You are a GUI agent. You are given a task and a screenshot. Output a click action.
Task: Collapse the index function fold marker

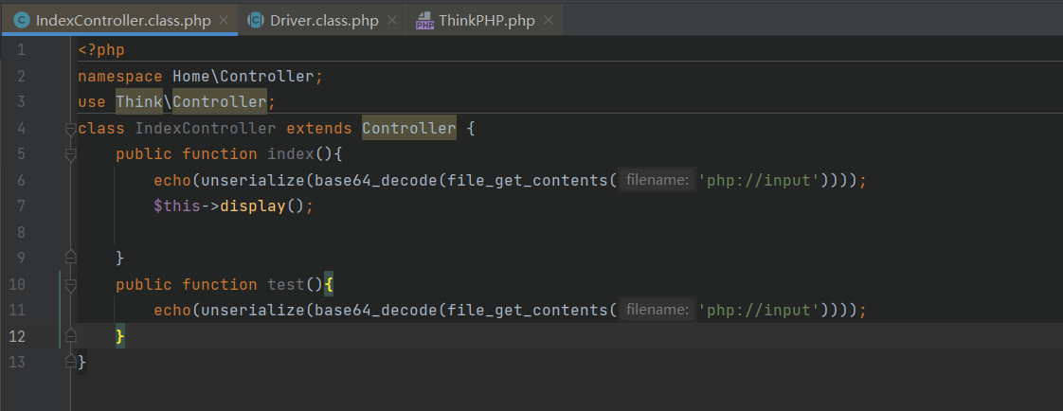(70, 153)
